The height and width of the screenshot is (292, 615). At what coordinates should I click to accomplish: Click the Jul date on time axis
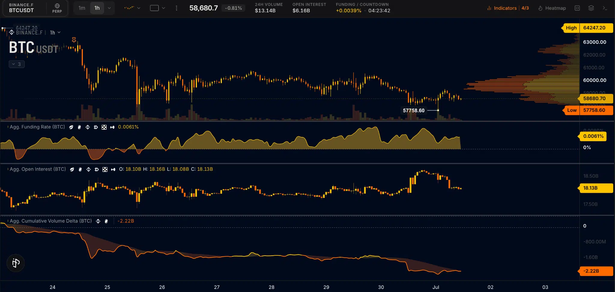pos(436,287)
